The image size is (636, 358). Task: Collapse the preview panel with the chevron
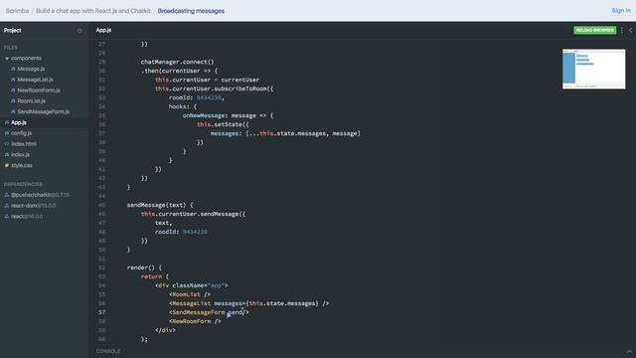(x=631, y=30)
